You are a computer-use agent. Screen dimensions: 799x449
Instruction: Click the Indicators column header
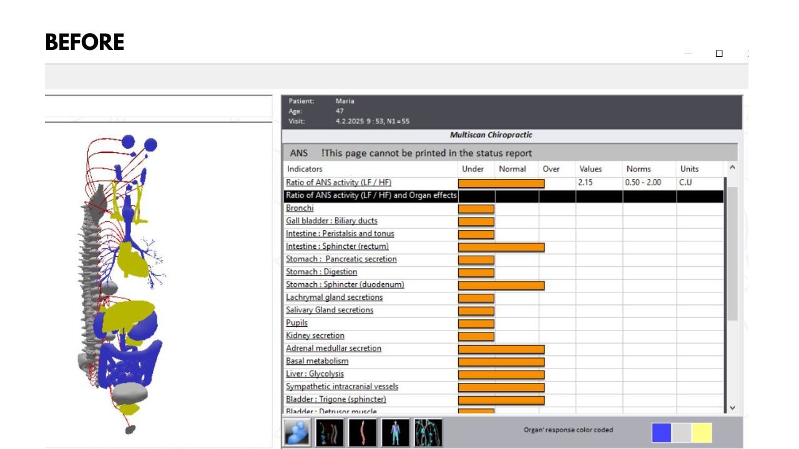pos(305,169)
